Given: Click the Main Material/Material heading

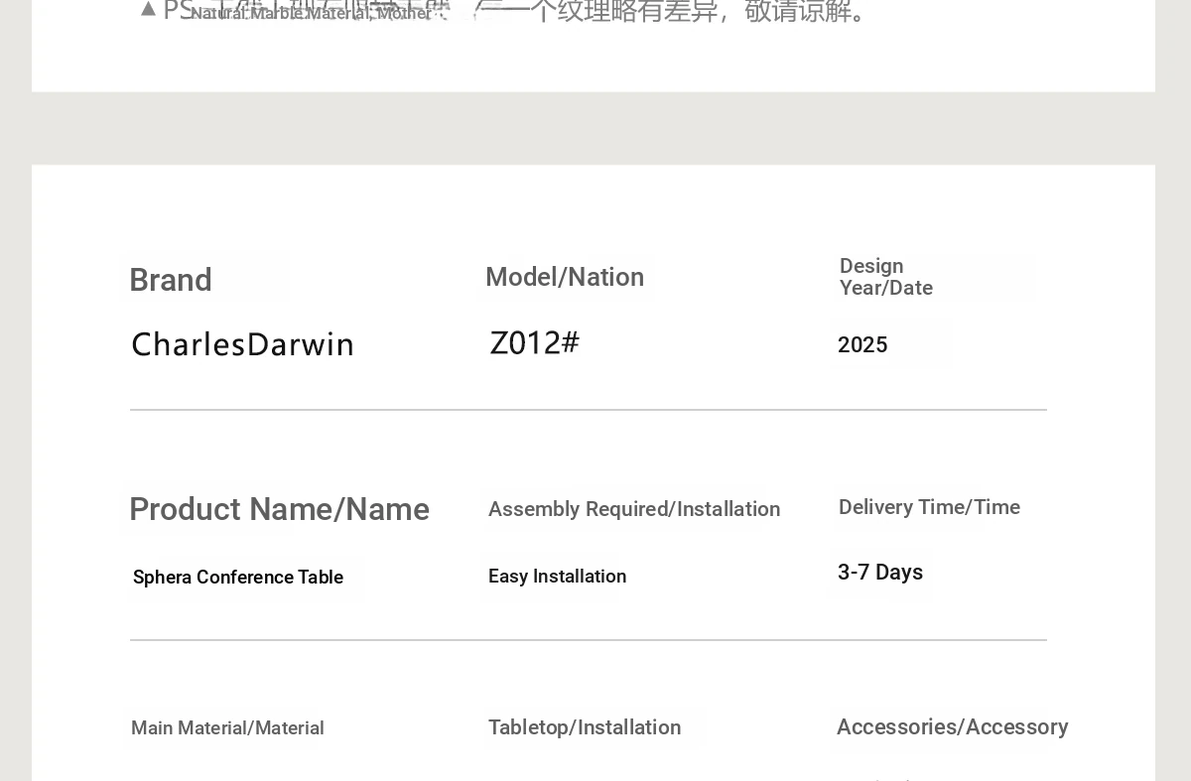Looking at the screenshot, I should [227, 728].
